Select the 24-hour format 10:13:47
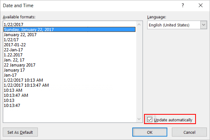210x140 pixels. (69, 105)
